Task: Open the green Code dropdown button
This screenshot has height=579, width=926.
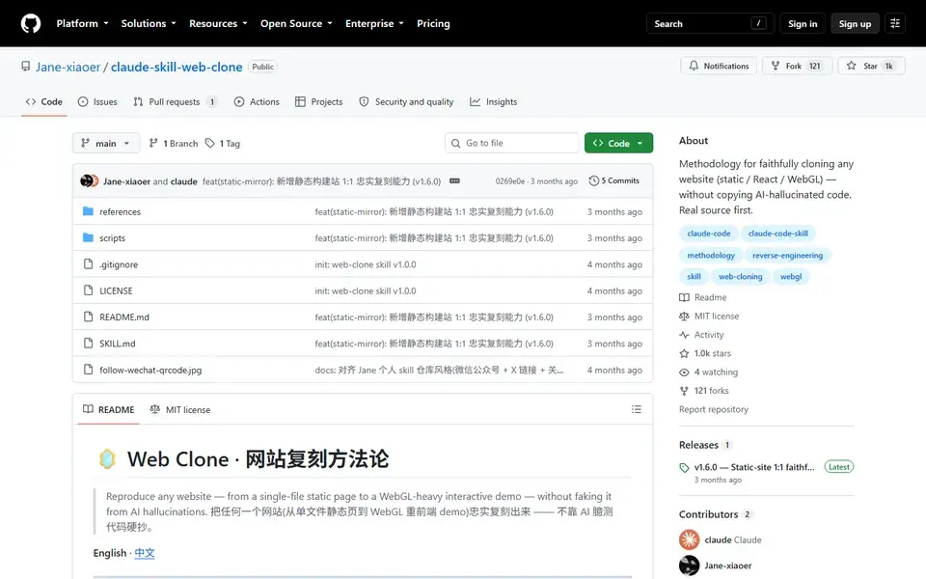Action: 618,143
